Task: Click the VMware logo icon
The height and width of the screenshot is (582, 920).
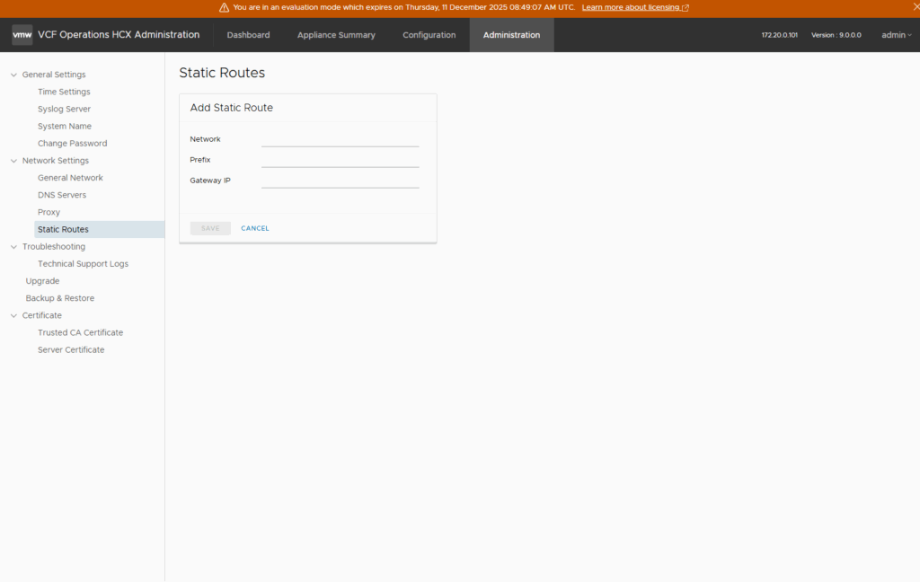Action: pyautogui.click(x=22, y=35)
